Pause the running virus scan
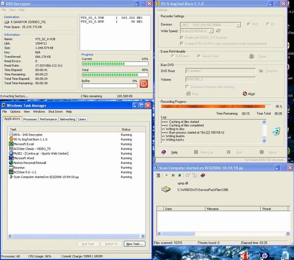This screenshot has height=260, width=294. [x=173, y=175]
